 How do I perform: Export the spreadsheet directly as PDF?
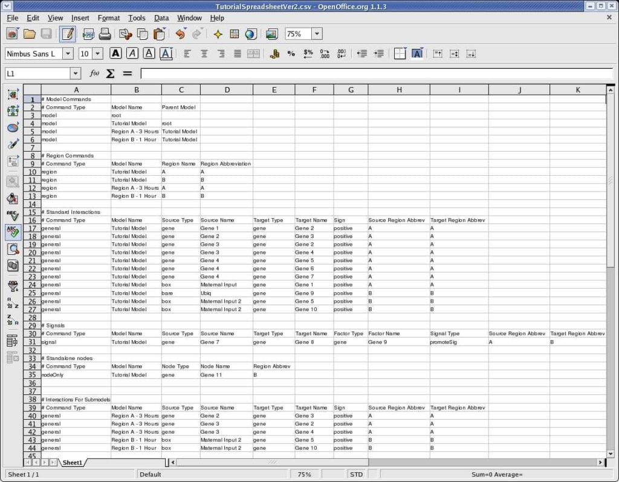click(88, 34)
